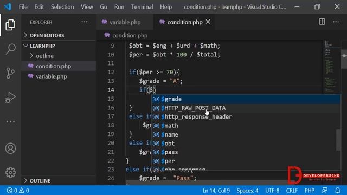Open notifications bell in status bar
This screenshot has height=195, width=347.
click(337, 190)
